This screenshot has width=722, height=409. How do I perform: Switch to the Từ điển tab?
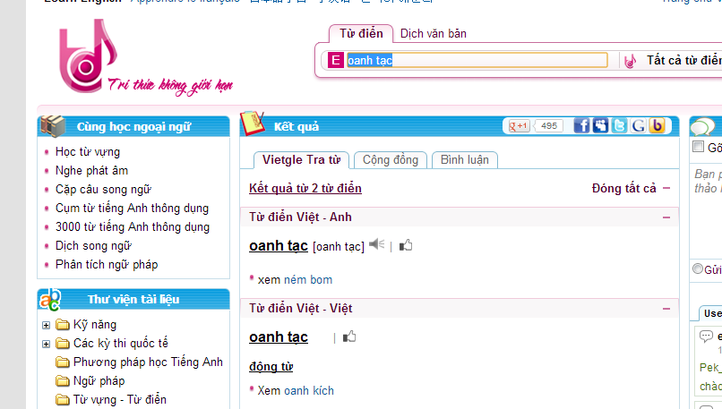(361, 34)
